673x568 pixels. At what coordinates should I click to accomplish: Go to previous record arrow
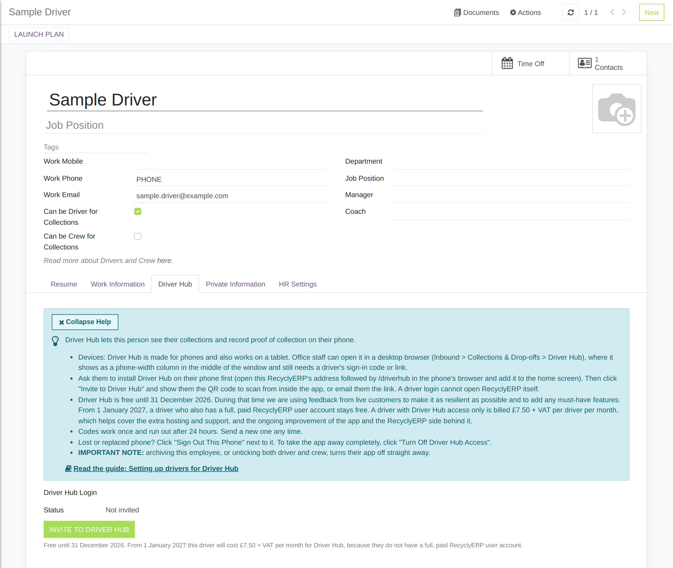point(612,12)
